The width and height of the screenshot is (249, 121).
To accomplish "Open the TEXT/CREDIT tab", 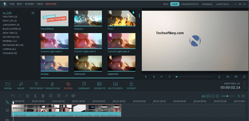I will point(36,86).
